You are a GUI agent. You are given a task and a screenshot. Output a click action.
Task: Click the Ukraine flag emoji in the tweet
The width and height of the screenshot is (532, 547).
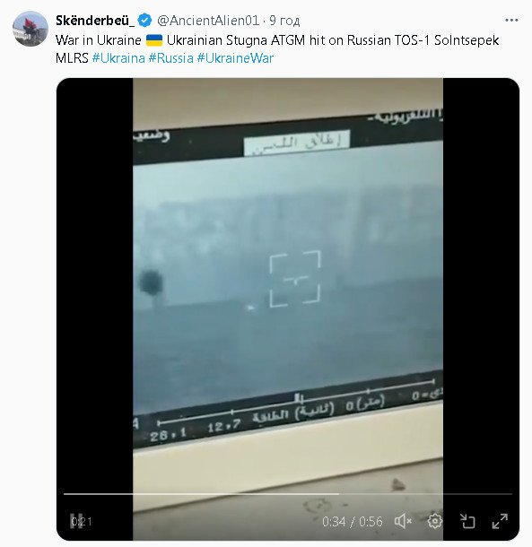tap(154, 40)
